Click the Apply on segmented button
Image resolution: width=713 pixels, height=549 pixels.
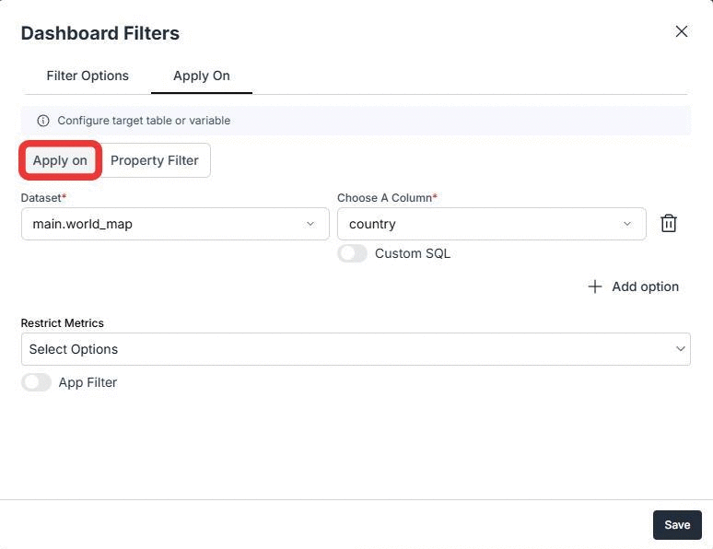[60, 160]
